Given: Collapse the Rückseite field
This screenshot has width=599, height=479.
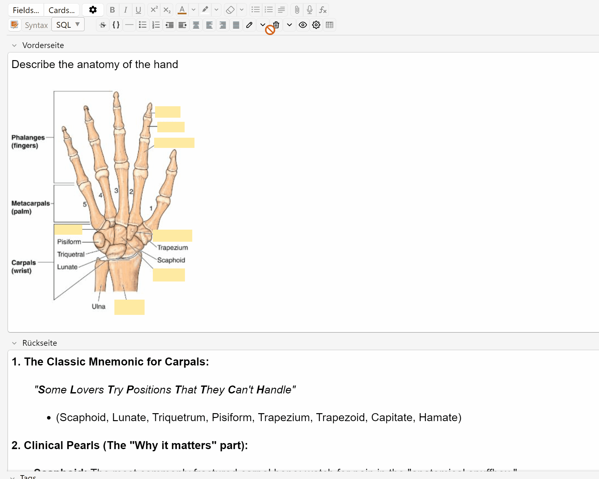Looking at the screenshot, I should (14, 343).
